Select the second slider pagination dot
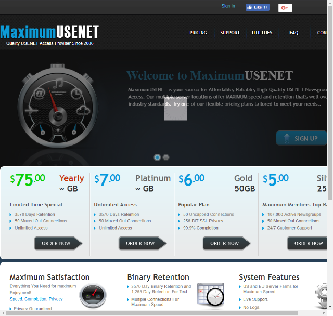This screenshot has height=316, width=333. [166, 157]
